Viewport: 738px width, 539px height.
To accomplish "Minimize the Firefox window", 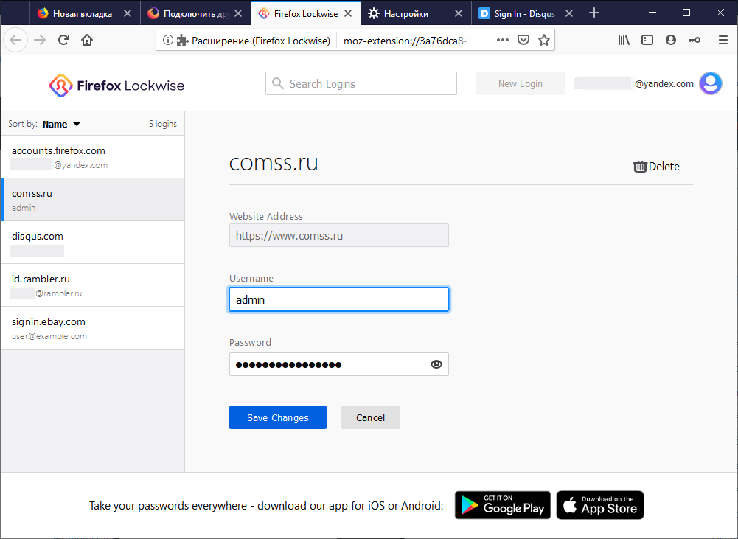I will coord(652,13).
